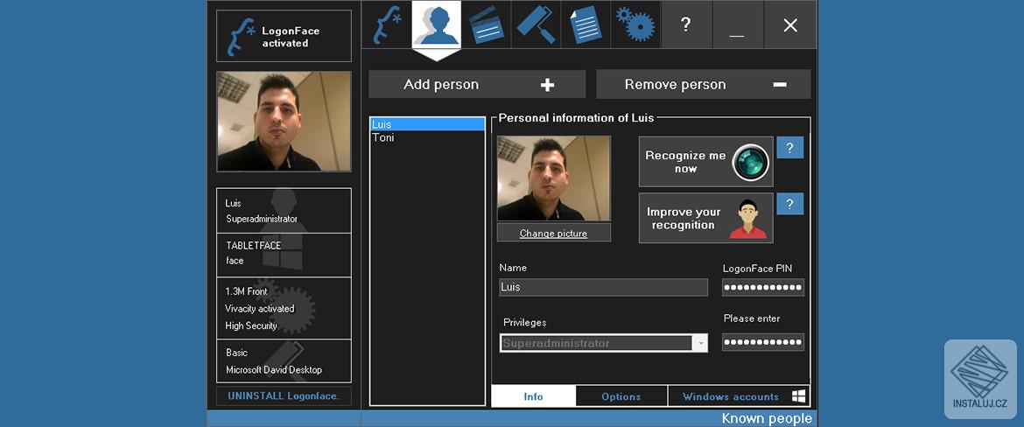
Task: Minimize the LogonFace window
Action: coord(737,24)
